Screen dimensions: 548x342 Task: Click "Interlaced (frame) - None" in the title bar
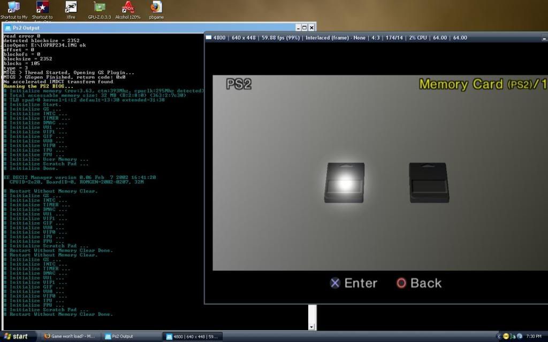336,38
